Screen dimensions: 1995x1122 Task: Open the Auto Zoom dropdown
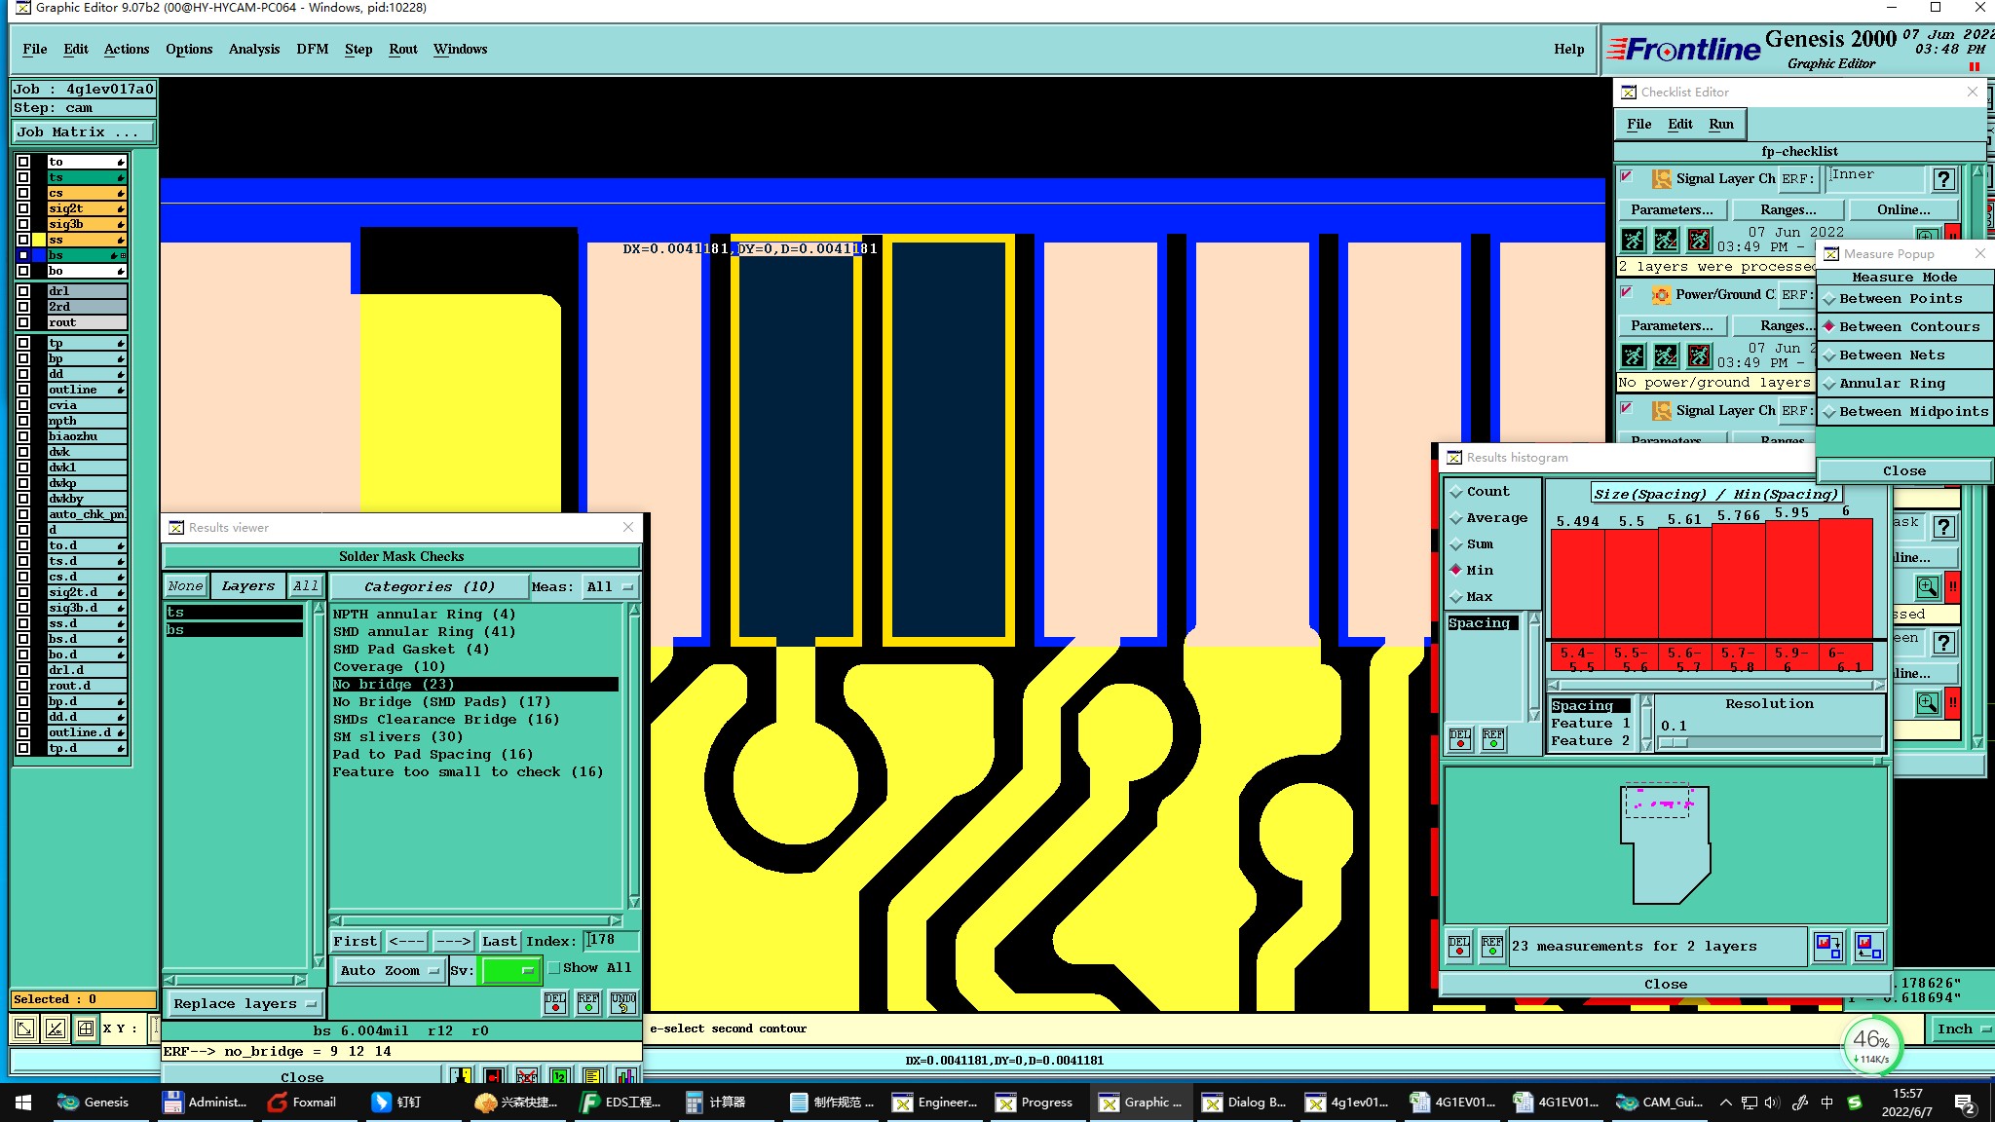pyautogui.click(x=389, y=971)
